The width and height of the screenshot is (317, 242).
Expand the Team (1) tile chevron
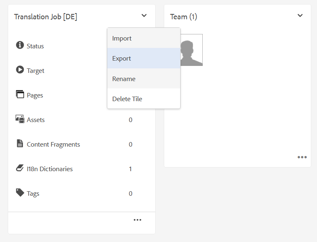point(300,16)
